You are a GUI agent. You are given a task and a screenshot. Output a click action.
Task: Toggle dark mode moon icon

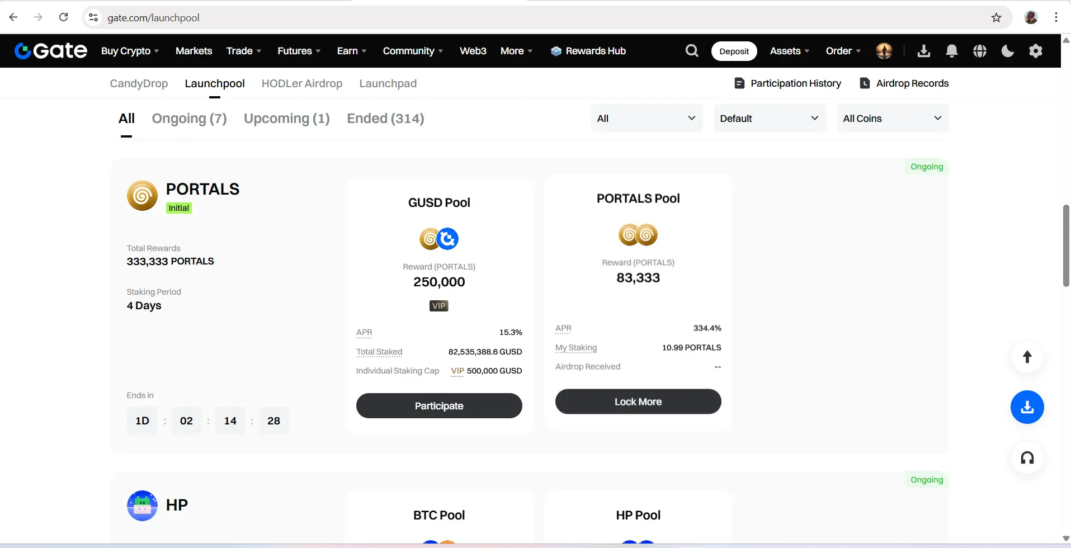coord(1008,51)
